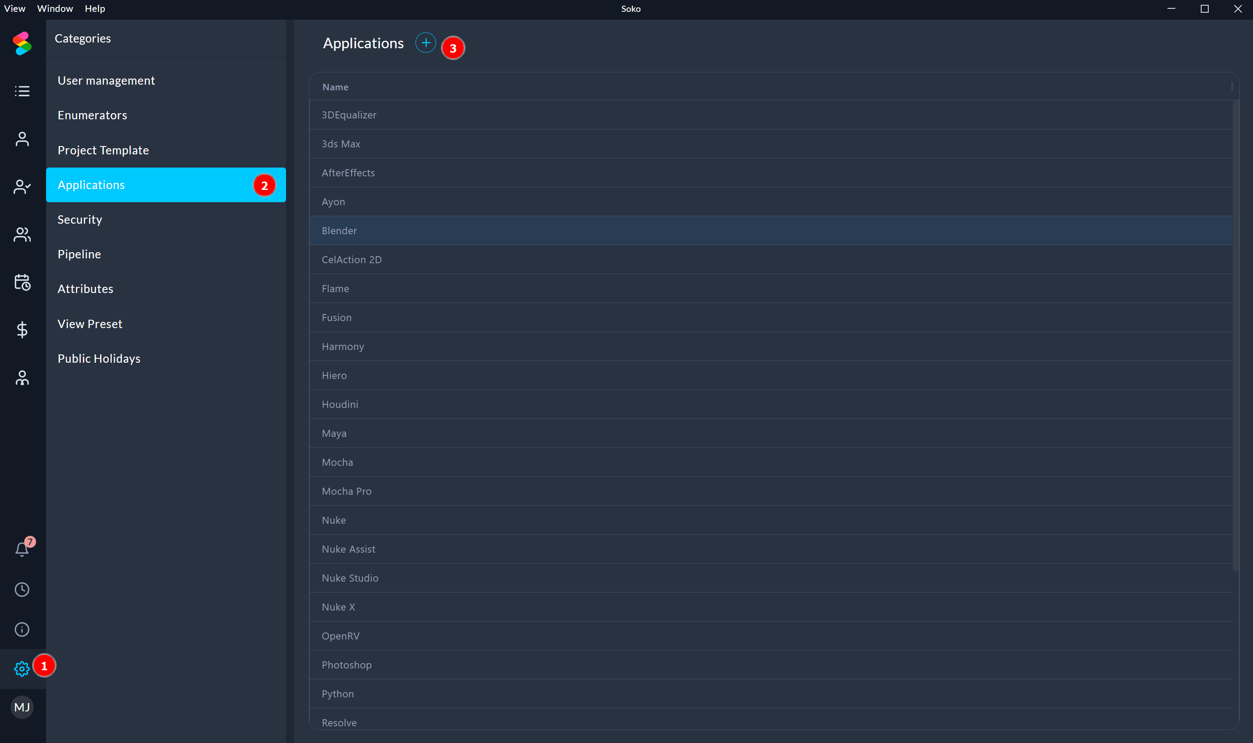Select the Blender application row
This screenshot has width=1253, height=743.
tap(339, 231)
